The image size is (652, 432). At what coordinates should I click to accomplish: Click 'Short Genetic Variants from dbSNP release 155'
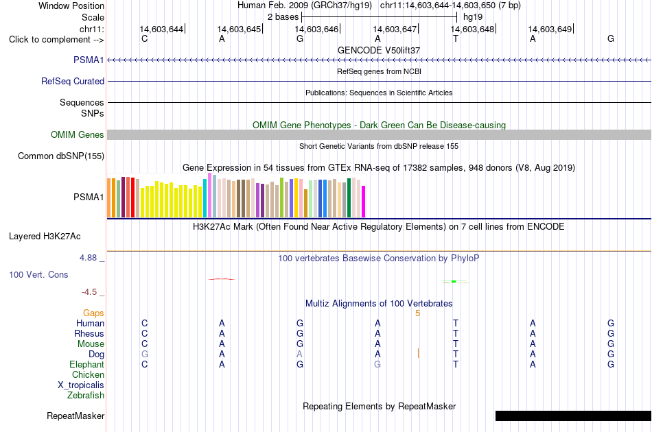click(379, 146)
